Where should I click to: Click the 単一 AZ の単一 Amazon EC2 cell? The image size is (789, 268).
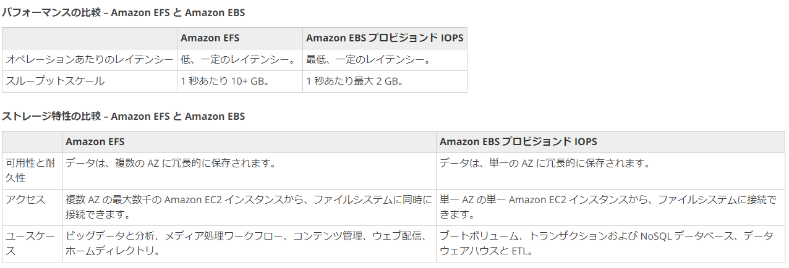[607, 207]
